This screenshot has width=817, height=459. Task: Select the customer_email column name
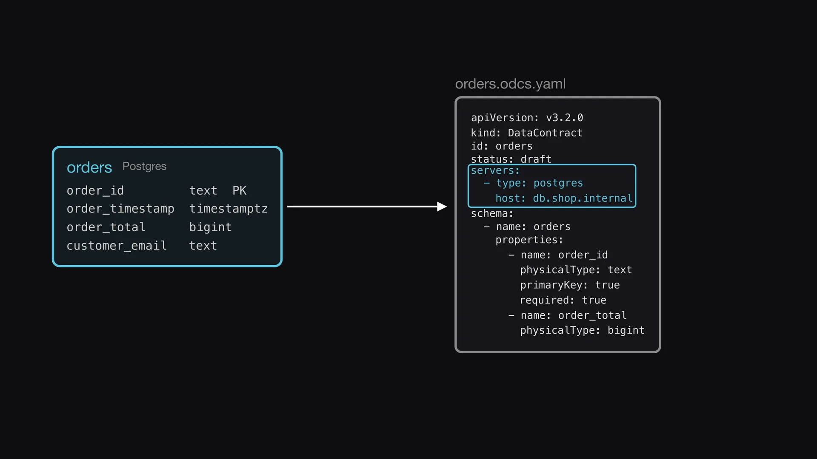[x=117, y=246]
